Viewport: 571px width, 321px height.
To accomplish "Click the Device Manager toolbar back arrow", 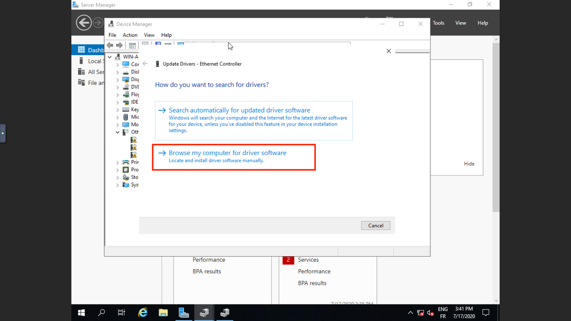I will pyautogui.click(x=110, y=45).
